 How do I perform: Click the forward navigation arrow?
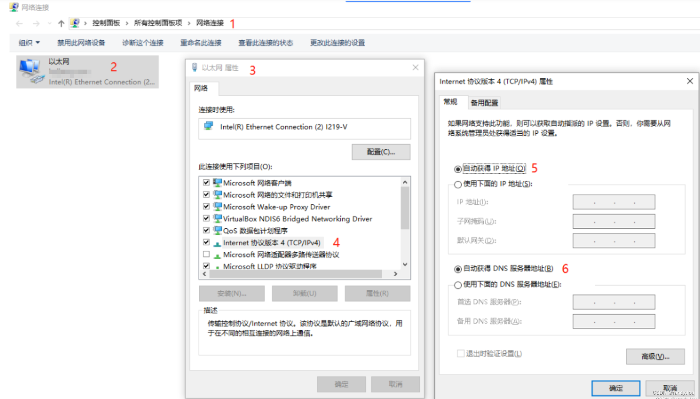36,24
